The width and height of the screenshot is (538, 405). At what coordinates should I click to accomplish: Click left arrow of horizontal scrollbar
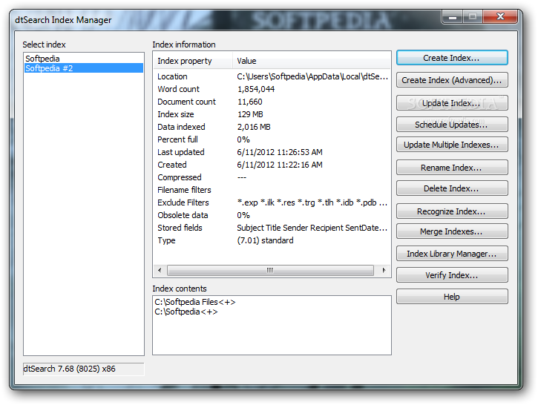point(160,270)
